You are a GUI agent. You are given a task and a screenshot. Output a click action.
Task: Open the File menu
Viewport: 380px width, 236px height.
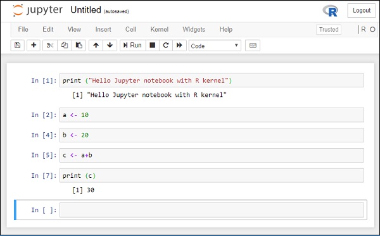pyautogui.click(x=23, y=29)
